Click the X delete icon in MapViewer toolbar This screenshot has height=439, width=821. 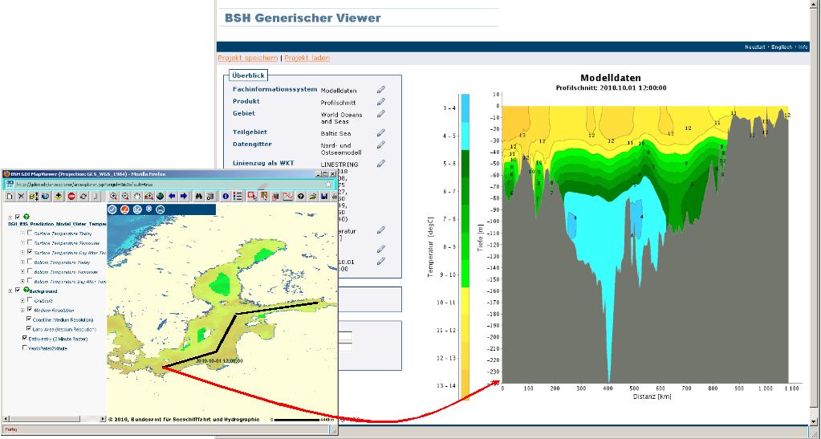[x=21, y=196]
